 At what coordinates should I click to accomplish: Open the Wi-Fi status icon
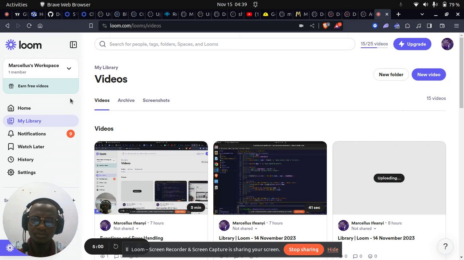coord(416,4)
